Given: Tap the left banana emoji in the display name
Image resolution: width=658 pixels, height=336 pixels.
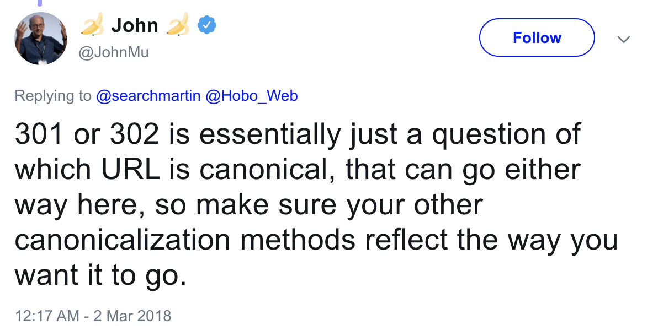Looking at the screenshot, I should (x=92, y=25).
